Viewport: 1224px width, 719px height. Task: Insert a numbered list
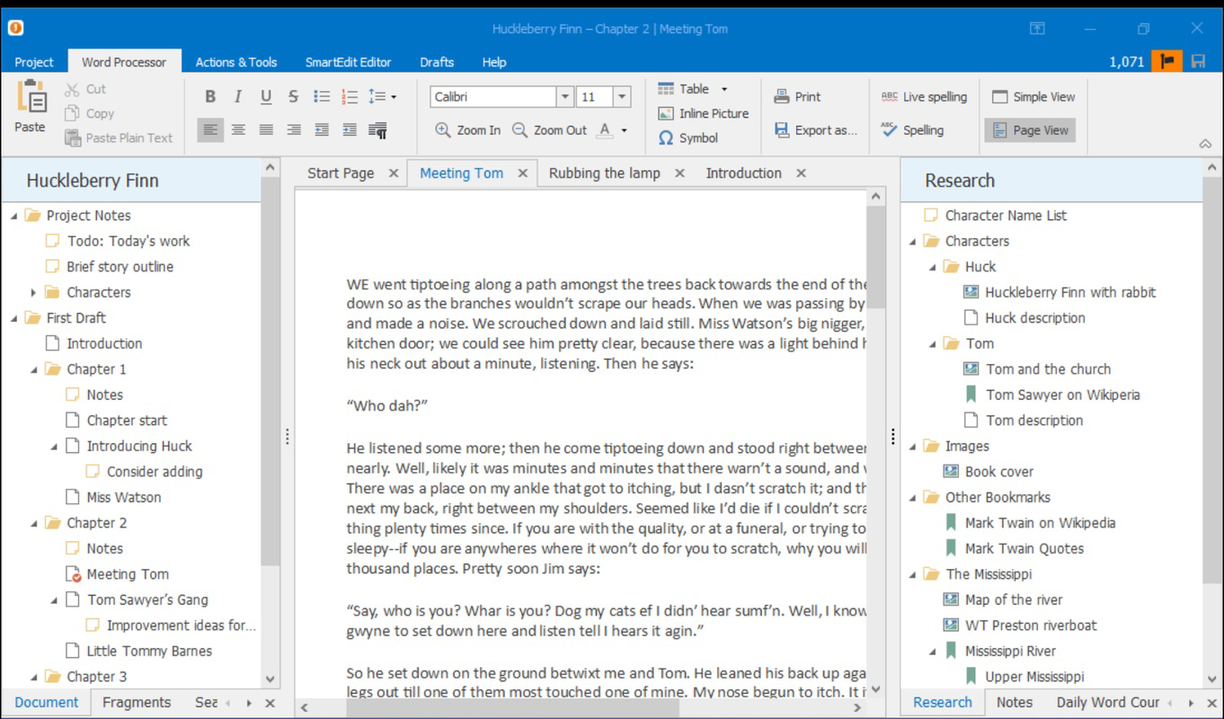coord(350,96)
